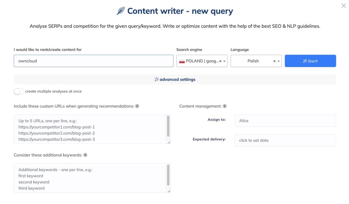Expand the advanced settings section
Screen dimensions: 349x204
[x=177, y=79]
